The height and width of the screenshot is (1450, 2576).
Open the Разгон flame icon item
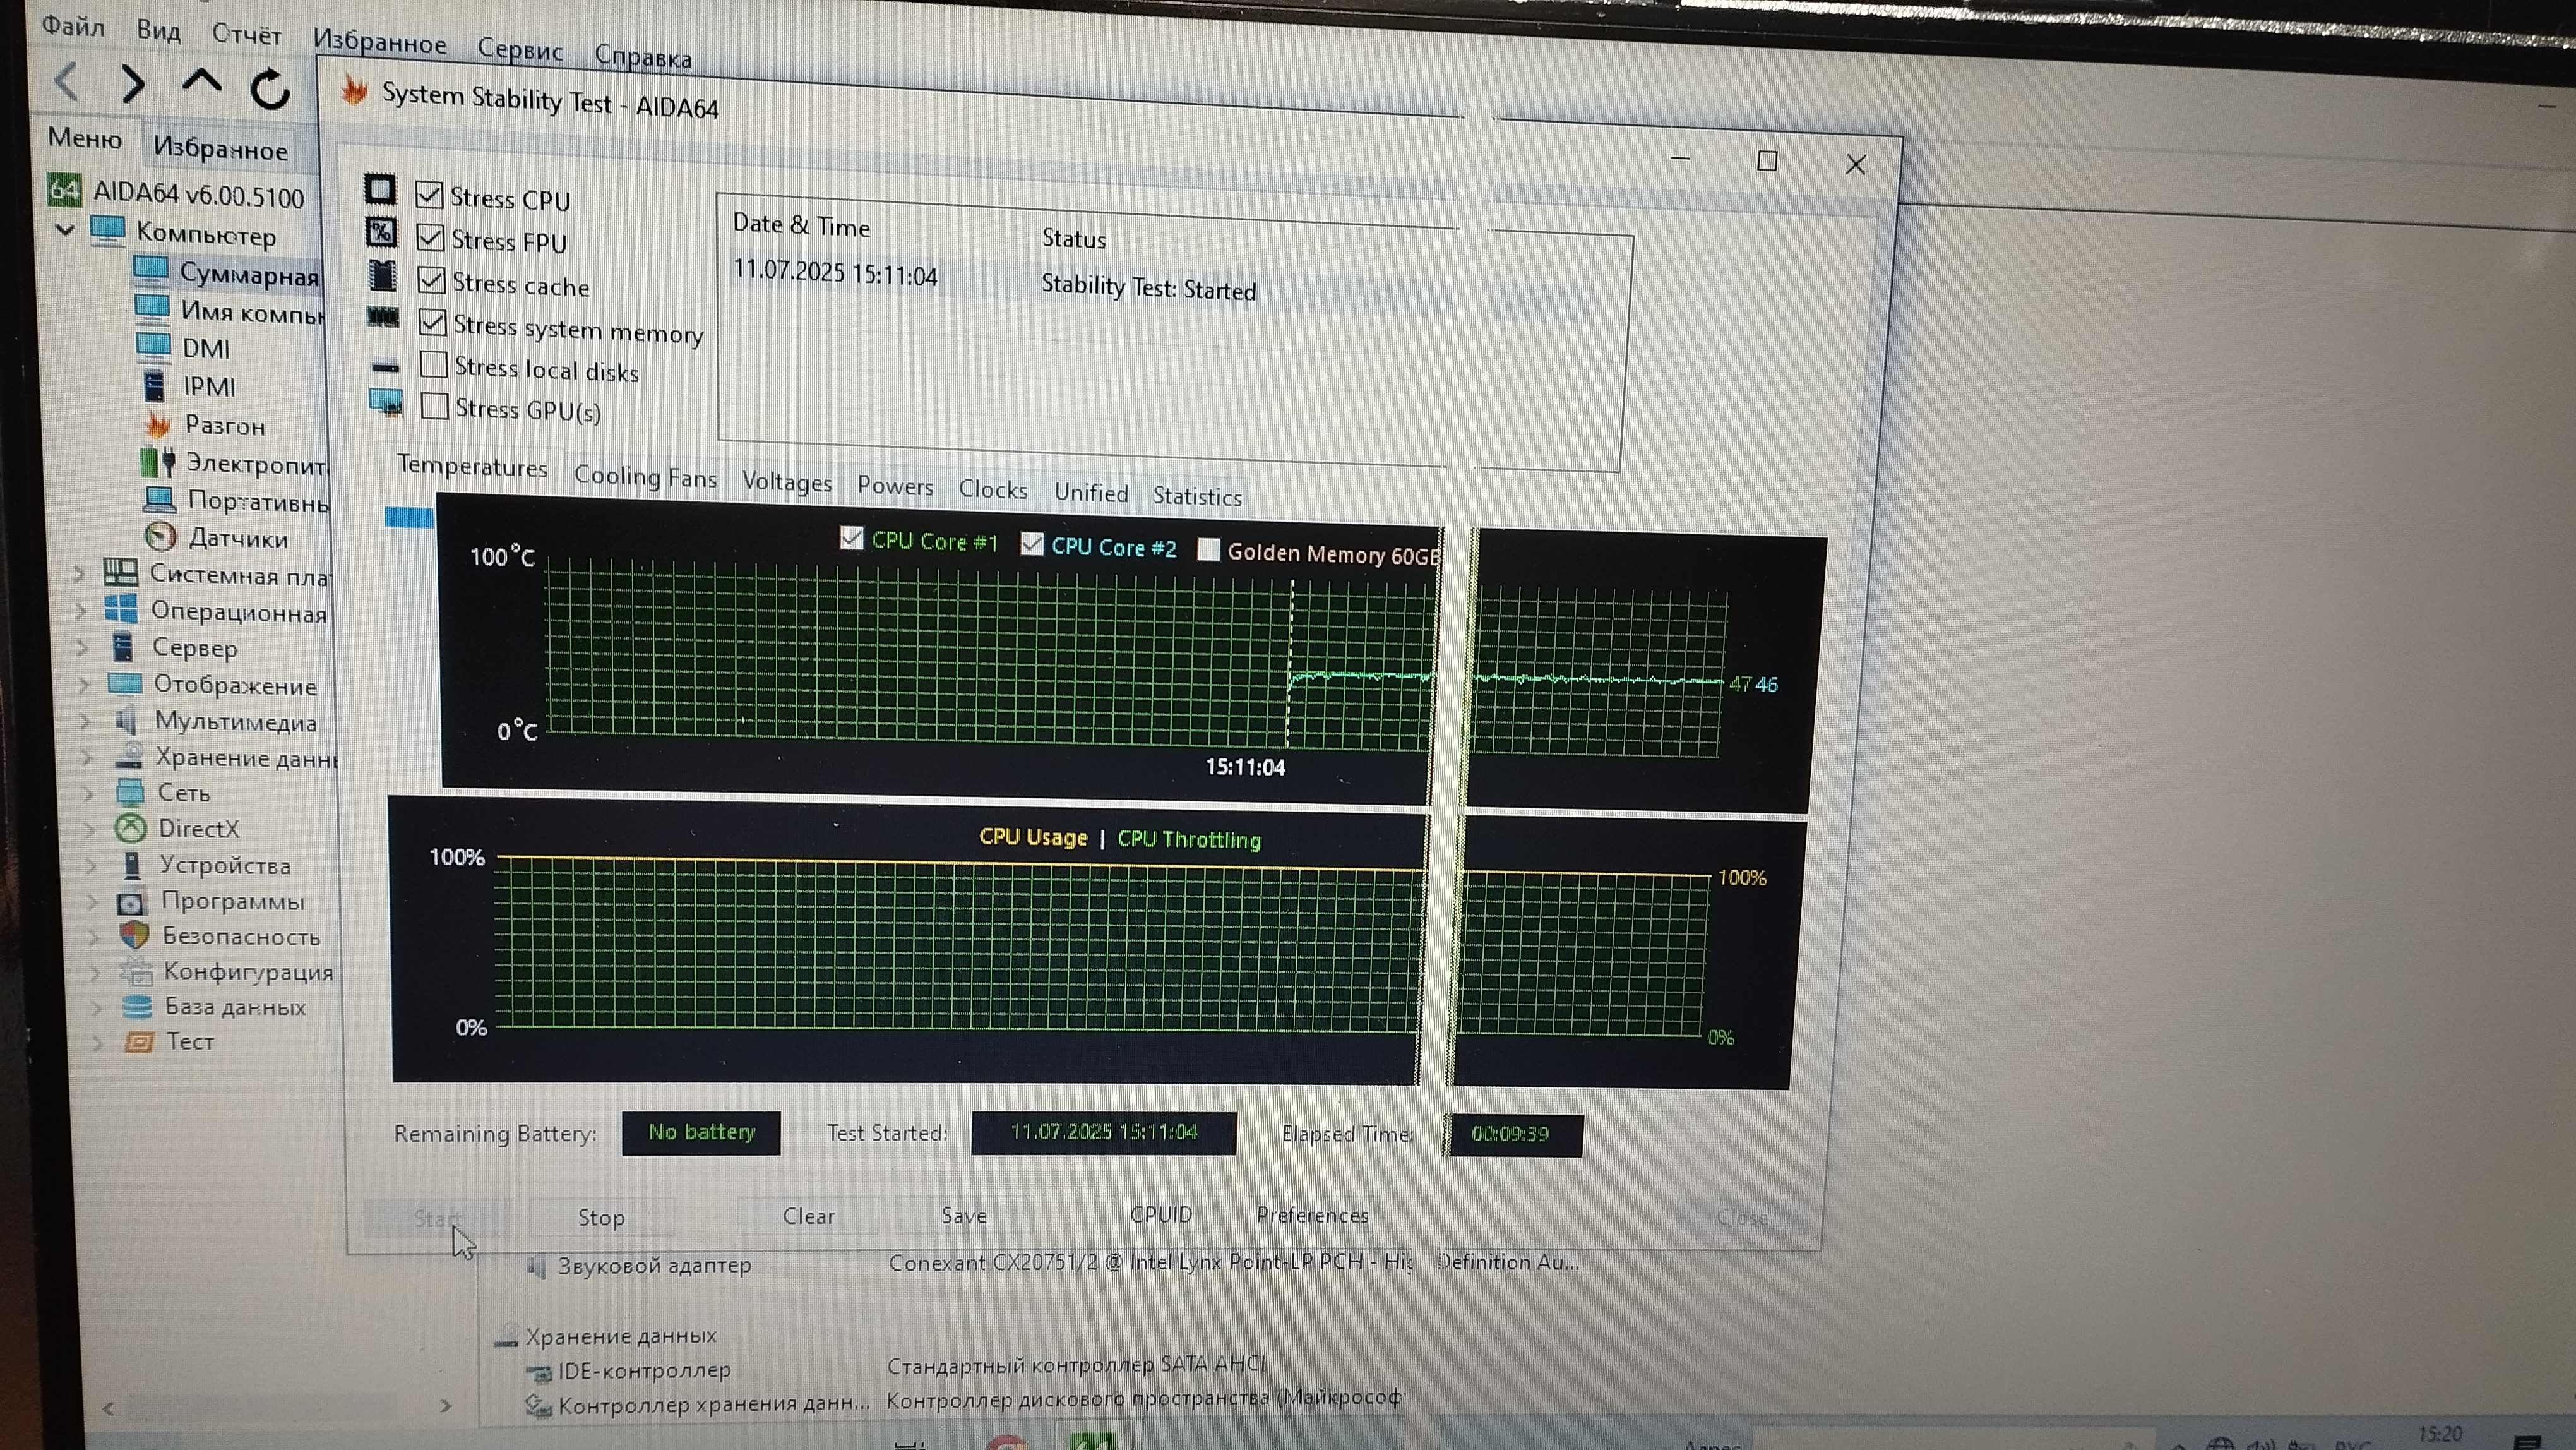coord(157,425)
